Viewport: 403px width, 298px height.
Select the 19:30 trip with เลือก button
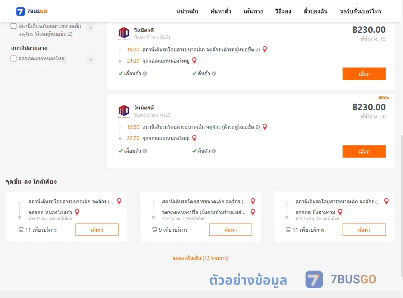pos(364,152)
